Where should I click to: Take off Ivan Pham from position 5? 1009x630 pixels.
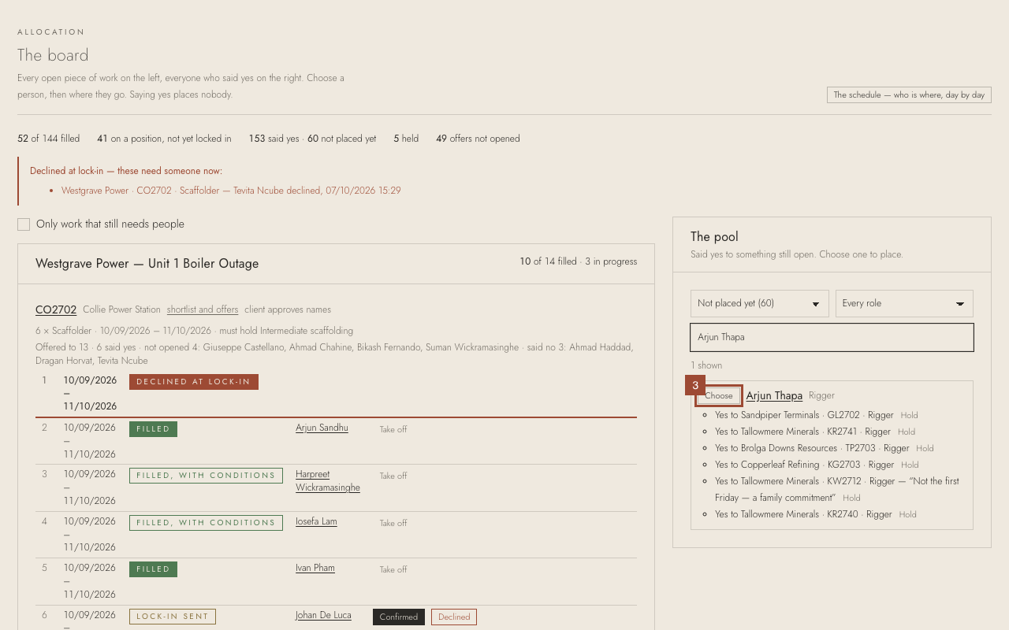(393, 569)
